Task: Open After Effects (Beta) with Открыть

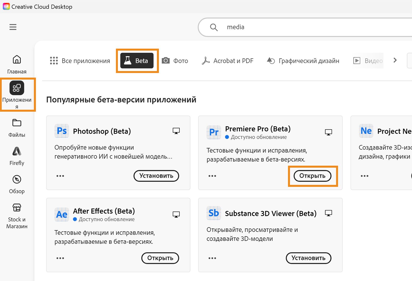Action: [160, 258]
